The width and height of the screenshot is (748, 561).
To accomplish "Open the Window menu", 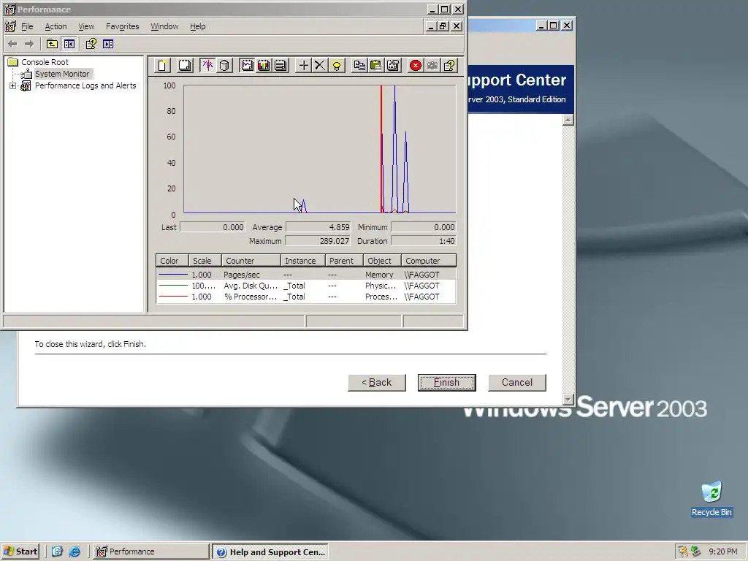I will click(164, 26).
